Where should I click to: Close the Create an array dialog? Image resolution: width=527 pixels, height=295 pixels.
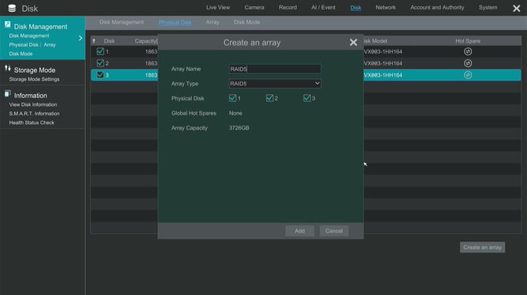coord(353,42)
